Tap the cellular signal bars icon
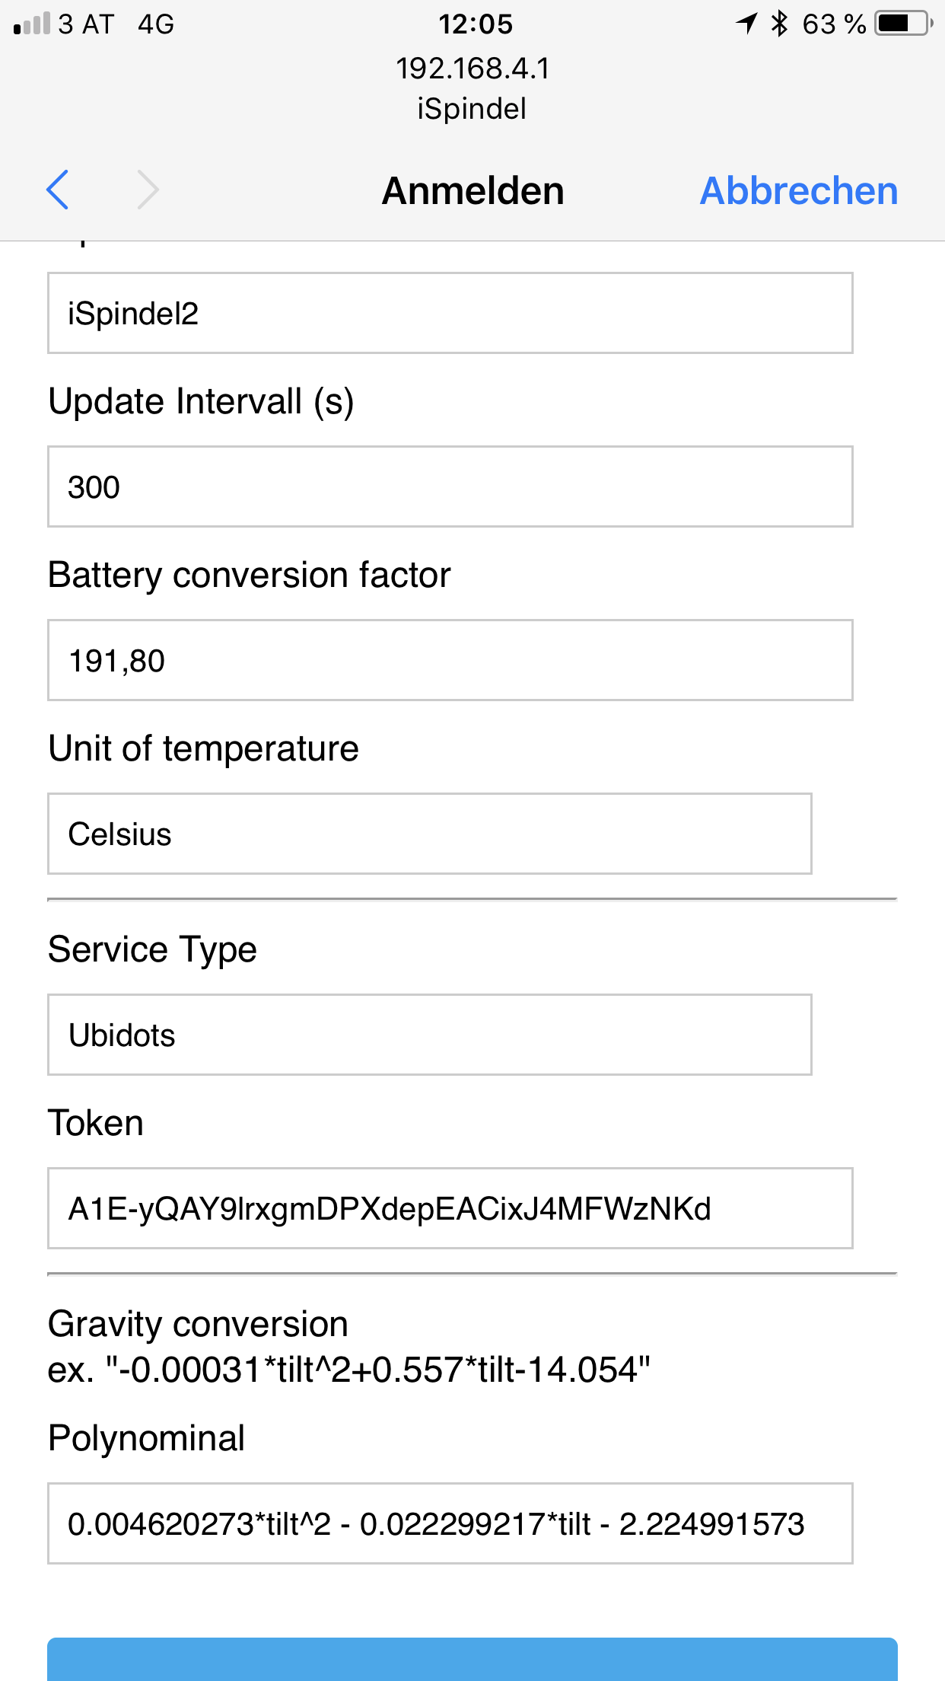The width and height of the screenshot is (945, 1681). 32,24
